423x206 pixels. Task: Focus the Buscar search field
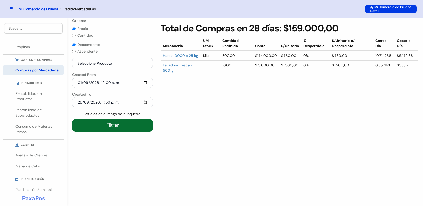coord(33,28)
